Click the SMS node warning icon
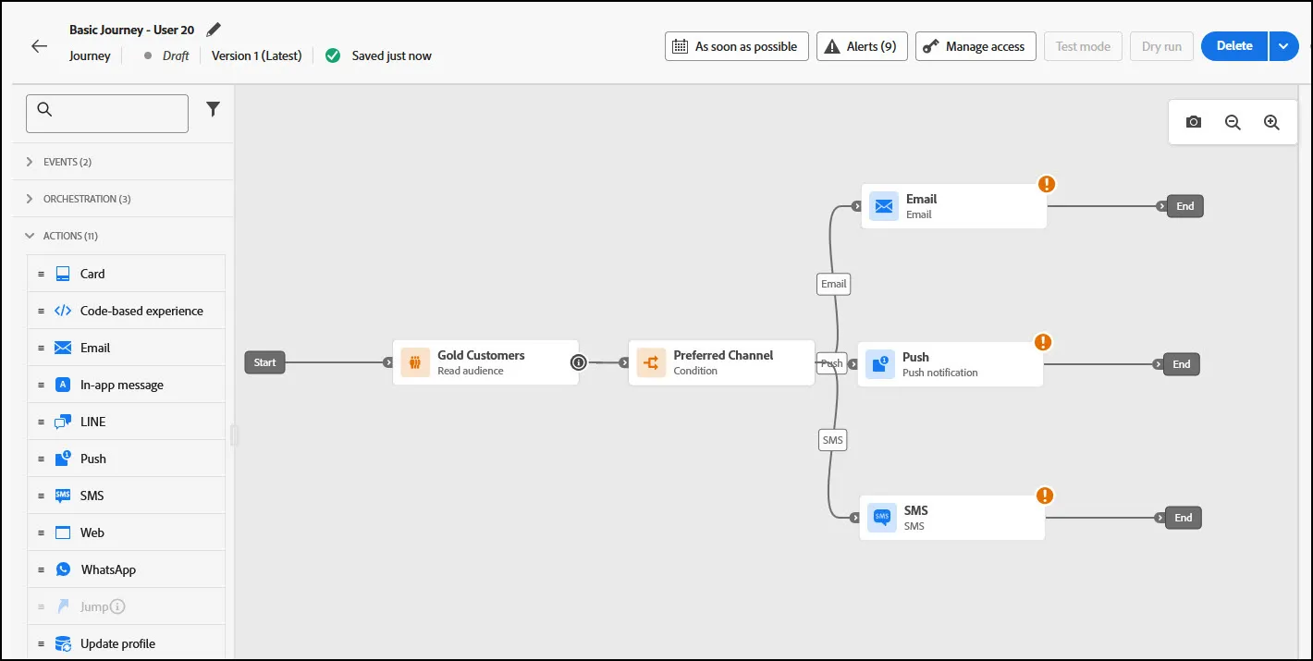The image size is (1313, 661). 1045,496
